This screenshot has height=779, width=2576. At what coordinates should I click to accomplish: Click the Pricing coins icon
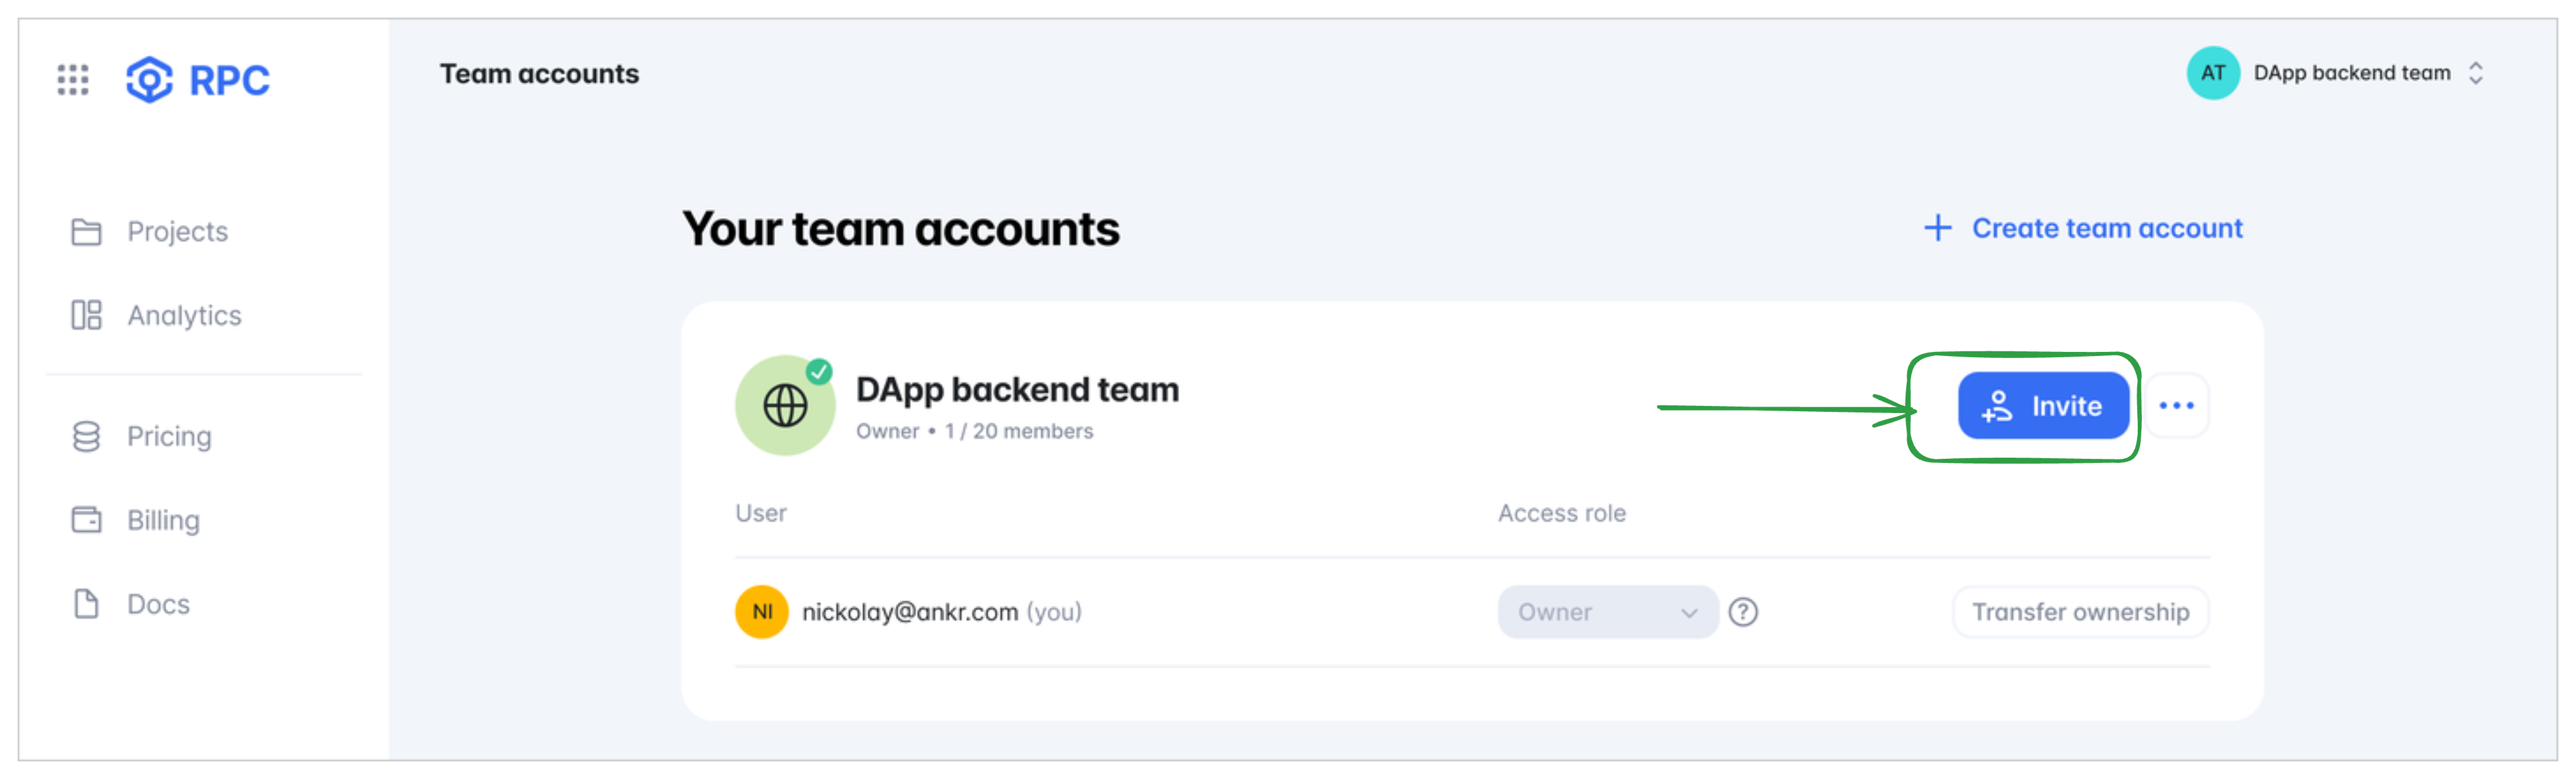pyautogui.click(x=86, y=436)
